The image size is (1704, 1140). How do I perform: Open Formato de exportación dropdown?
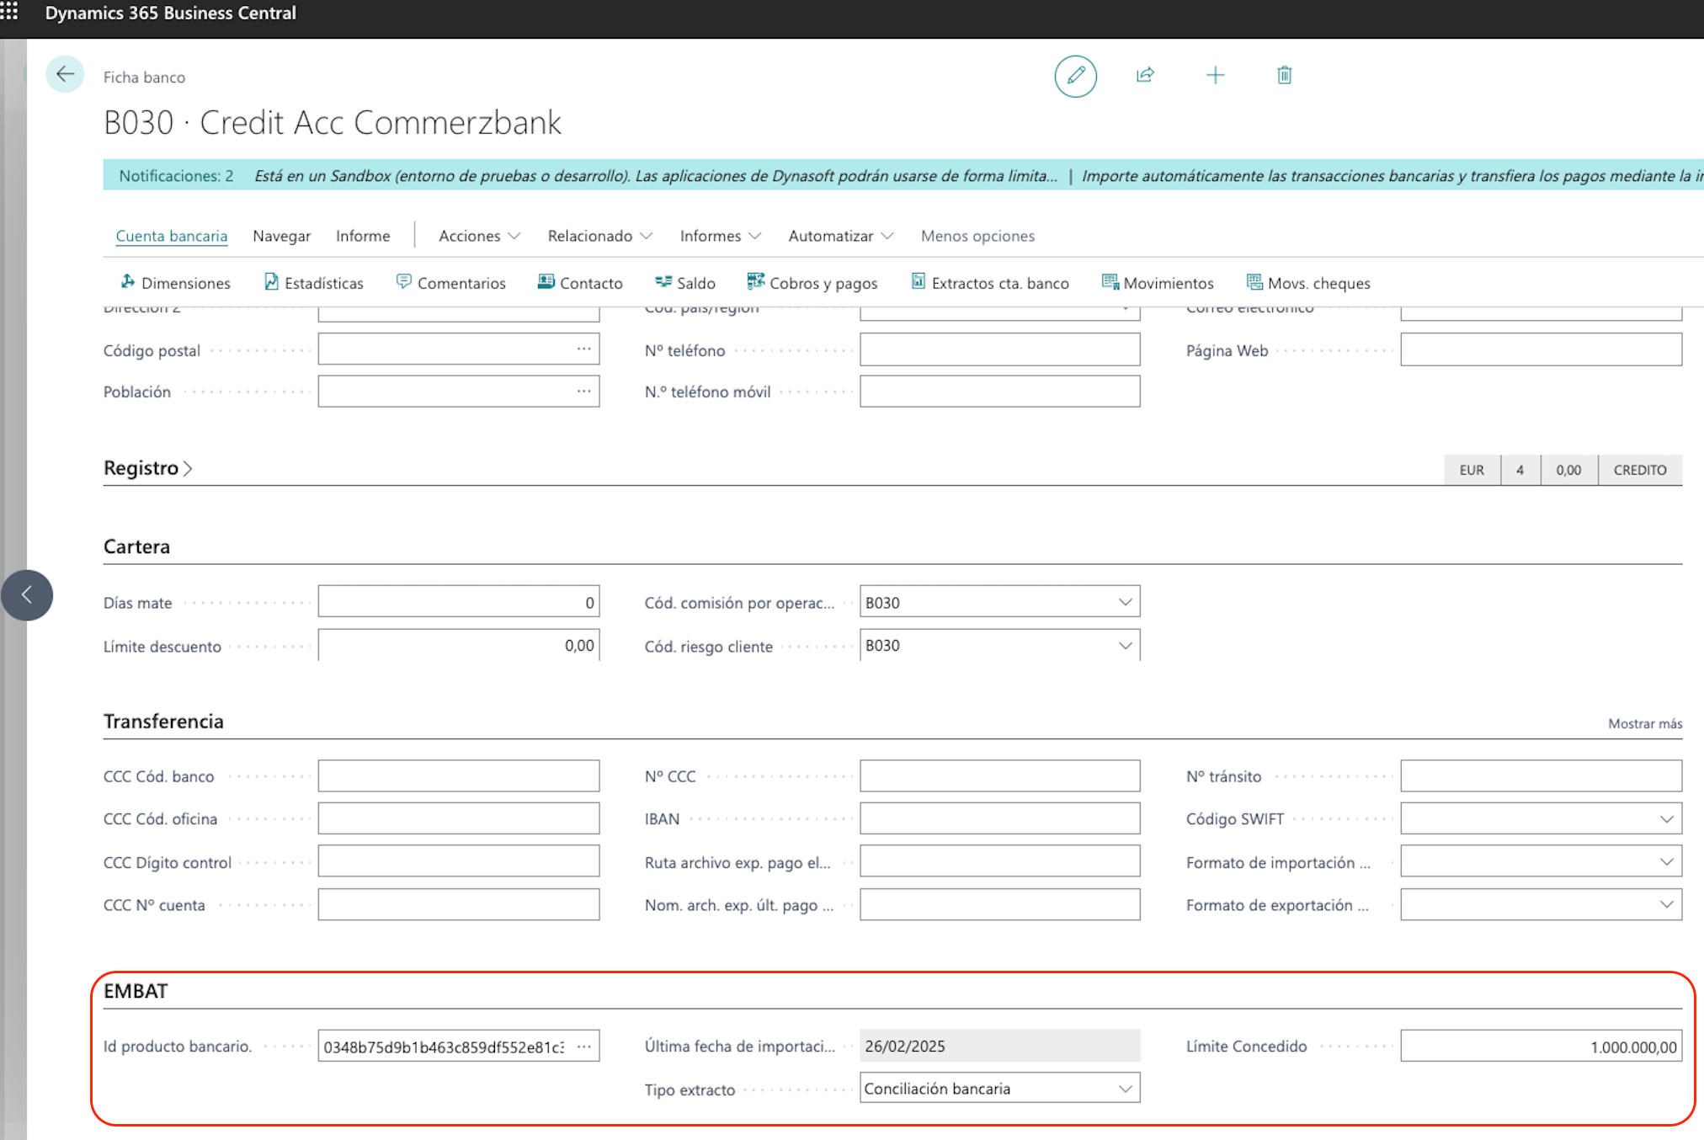point(1666,904)
